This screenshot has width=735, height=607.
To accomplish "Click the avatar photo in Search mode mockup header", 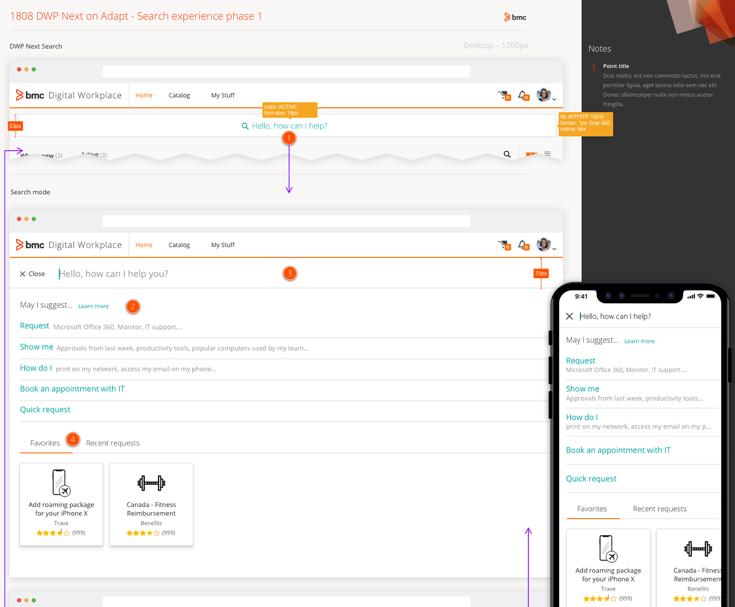I will click(544, 244).
